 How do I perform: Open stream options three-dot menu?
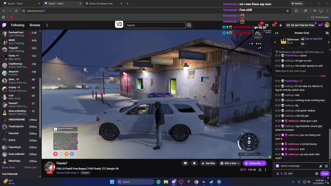[x=265, y=170]
